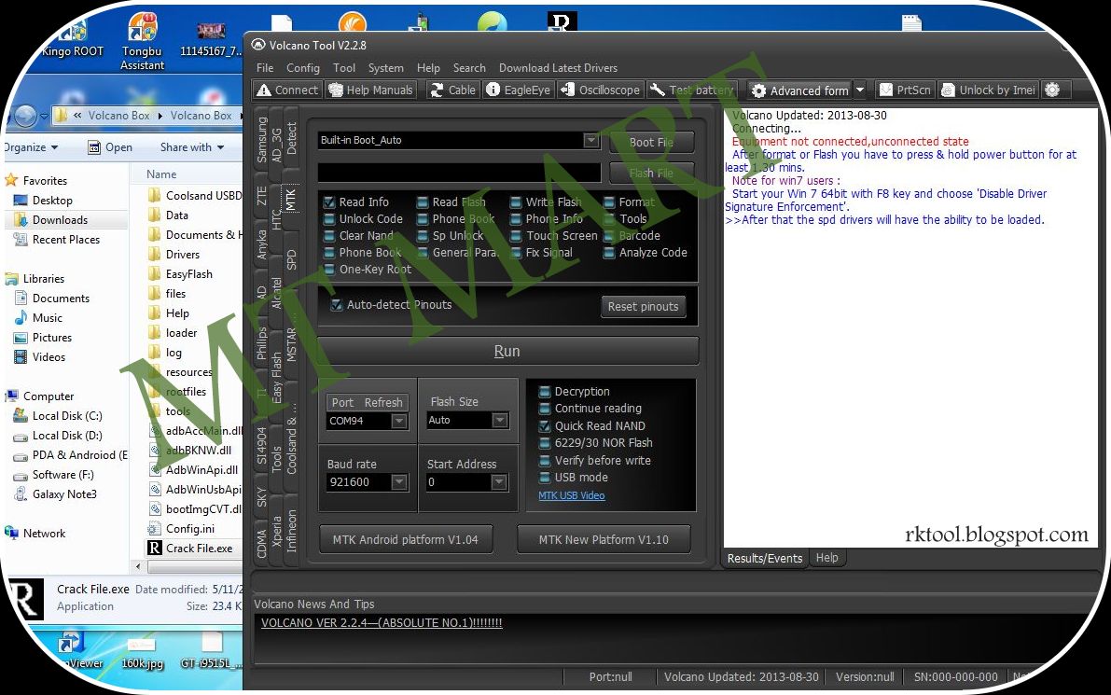Select Config.ini in the file list
Image resolution: width=1111 pixels, height=695 pixels.
pyautogui.click(x=181, y=529)
